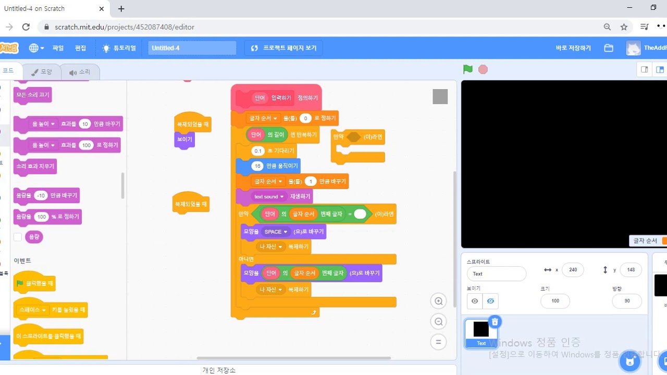The image size is (667, 375).
Task: Open 글자 순서 dropdown in 정하기 block
Action: [x=264, y=118]
